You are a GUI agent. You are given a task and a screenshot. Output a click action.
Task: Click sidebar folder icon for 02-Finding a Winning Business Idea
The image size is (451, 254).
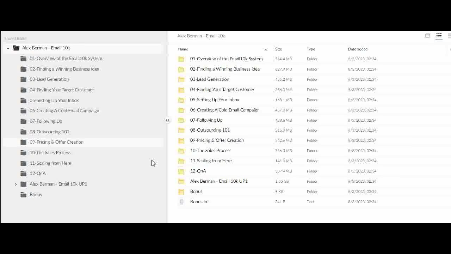coord(24,69)
